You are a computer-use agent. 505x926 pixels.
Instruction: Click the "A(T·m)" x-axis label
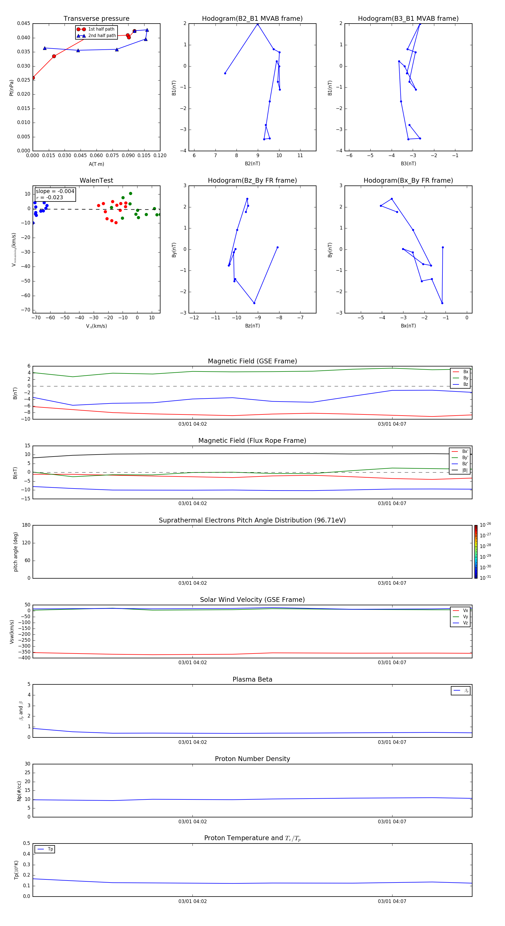coord(96,164)
